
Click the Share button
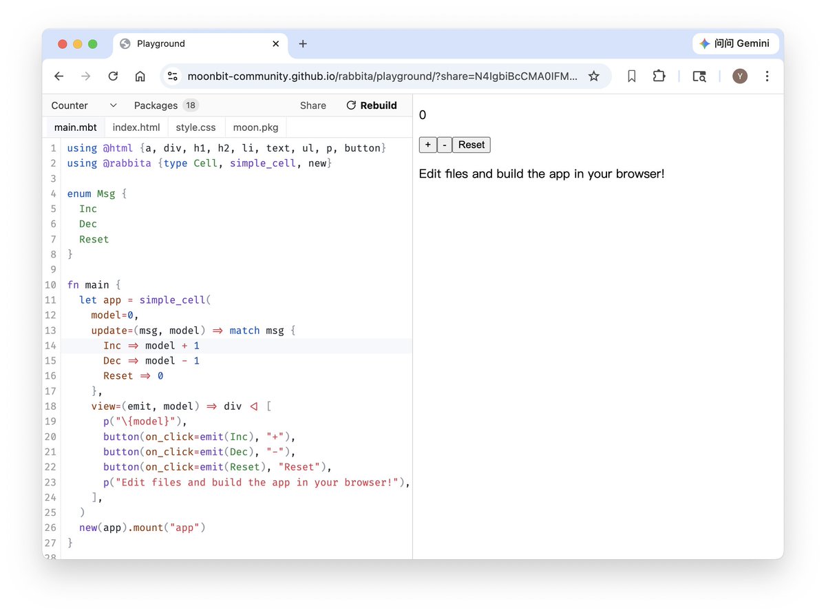[313, 105]
